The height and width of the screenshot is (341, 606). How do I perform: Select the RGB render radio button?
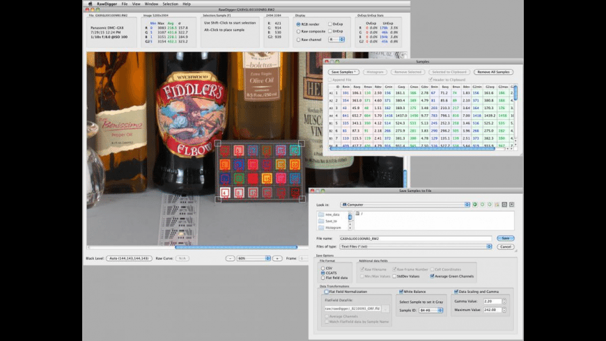[298, 24]
